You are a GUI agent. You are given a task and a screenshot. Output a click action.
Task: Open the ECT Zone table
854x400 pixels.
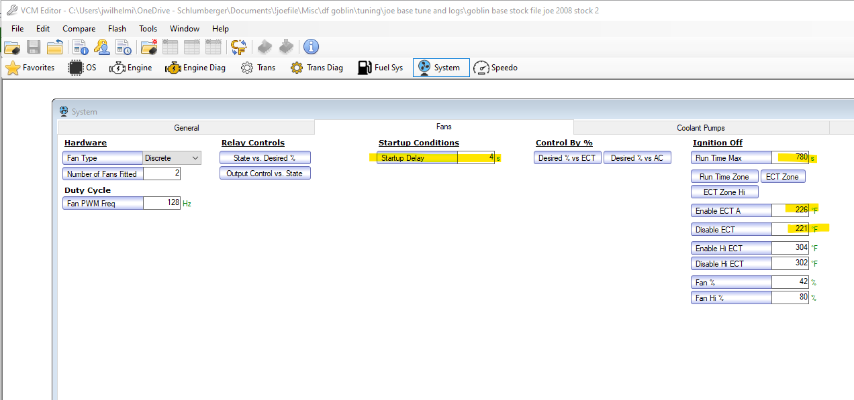click(782, 177)
